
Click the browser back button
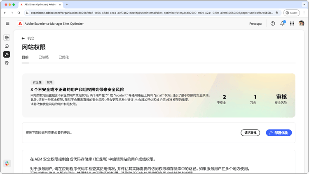tap(5, 13)
